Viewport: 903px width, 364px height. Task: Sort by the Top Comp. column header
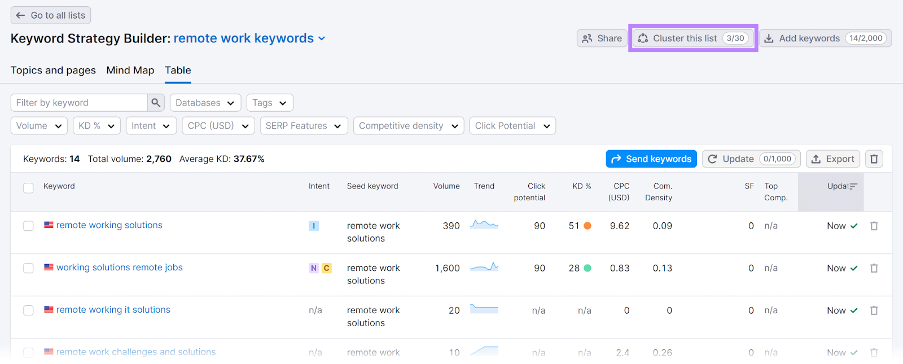[776, 192]
